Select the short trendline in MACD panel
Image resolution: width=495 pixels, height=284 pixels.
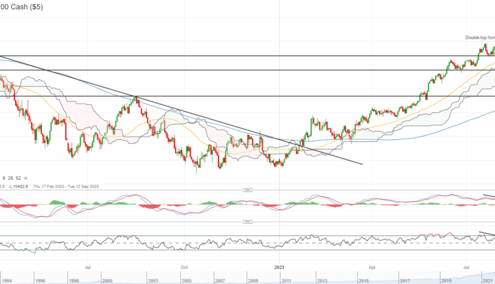(488, 196)
